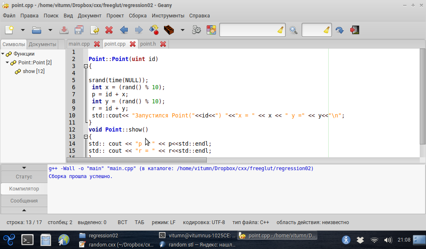Open an existing file via folder icon
This screenshot has width=426, height=249.
[x=37, y=30]
